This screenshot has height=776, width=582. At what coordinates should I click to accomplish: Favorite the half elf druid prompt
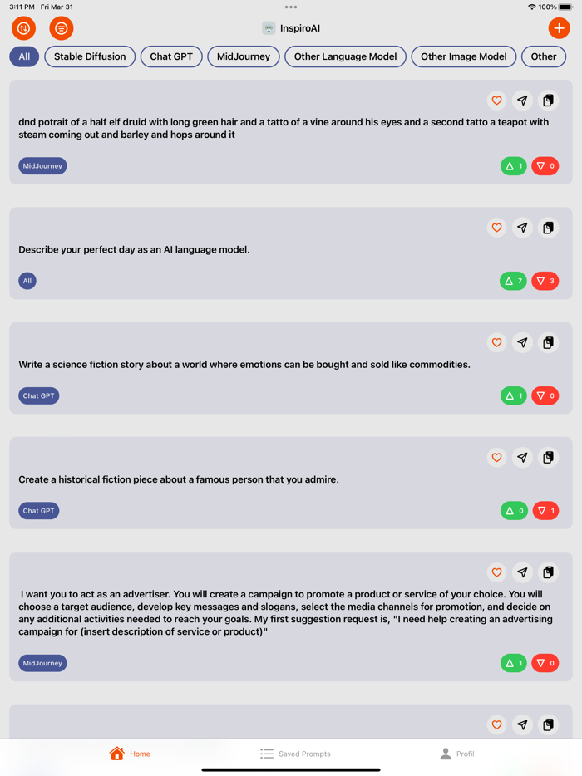(x=496, y=101)
